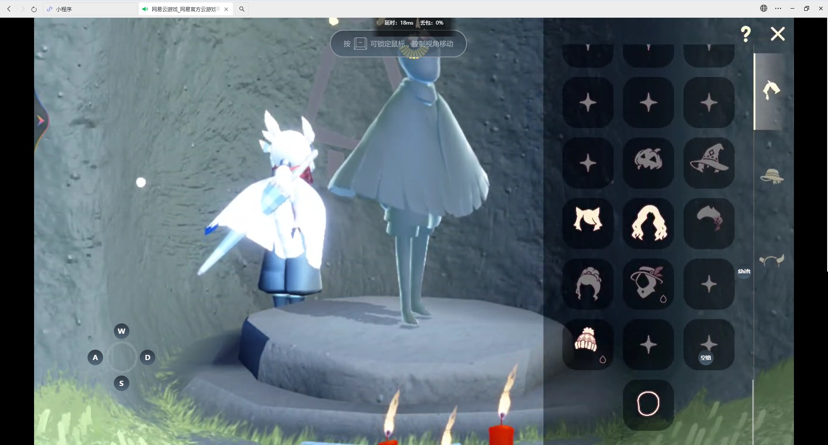Choose the long wavy hairstyle
This screenshot has width=828, height=445.
pyautogui.click(x=648, y=223)
